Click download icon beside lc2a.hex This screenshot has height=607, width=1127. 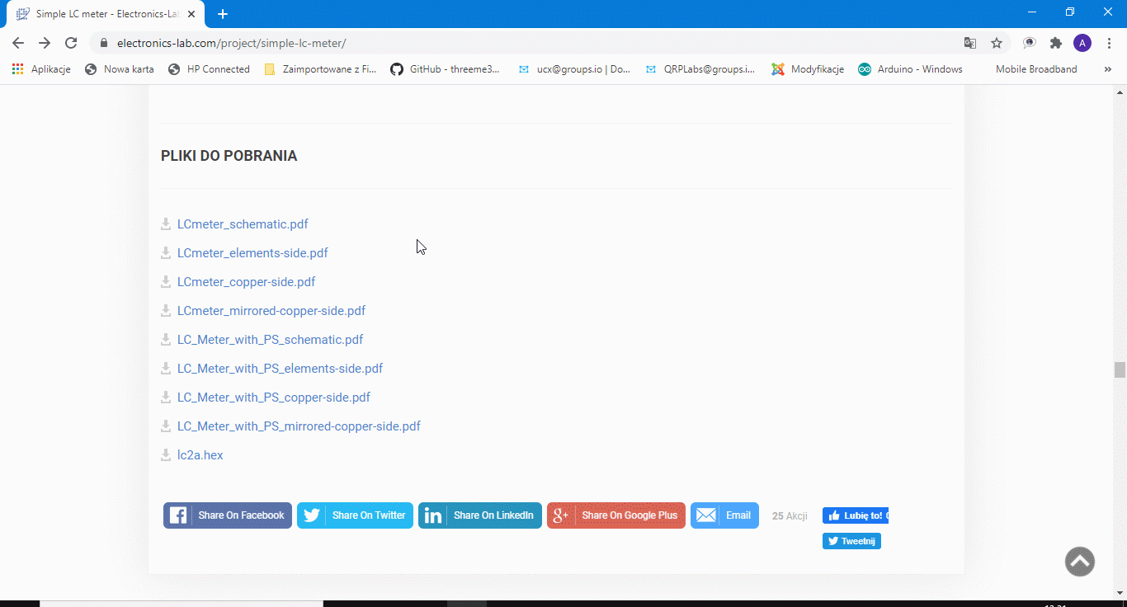pyautogui.click(x=166, y=454)
